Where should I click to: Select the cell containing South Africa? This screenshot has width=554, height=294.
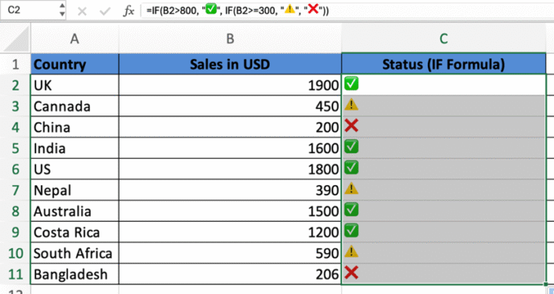pyautogui.click(x=75, y=253)
